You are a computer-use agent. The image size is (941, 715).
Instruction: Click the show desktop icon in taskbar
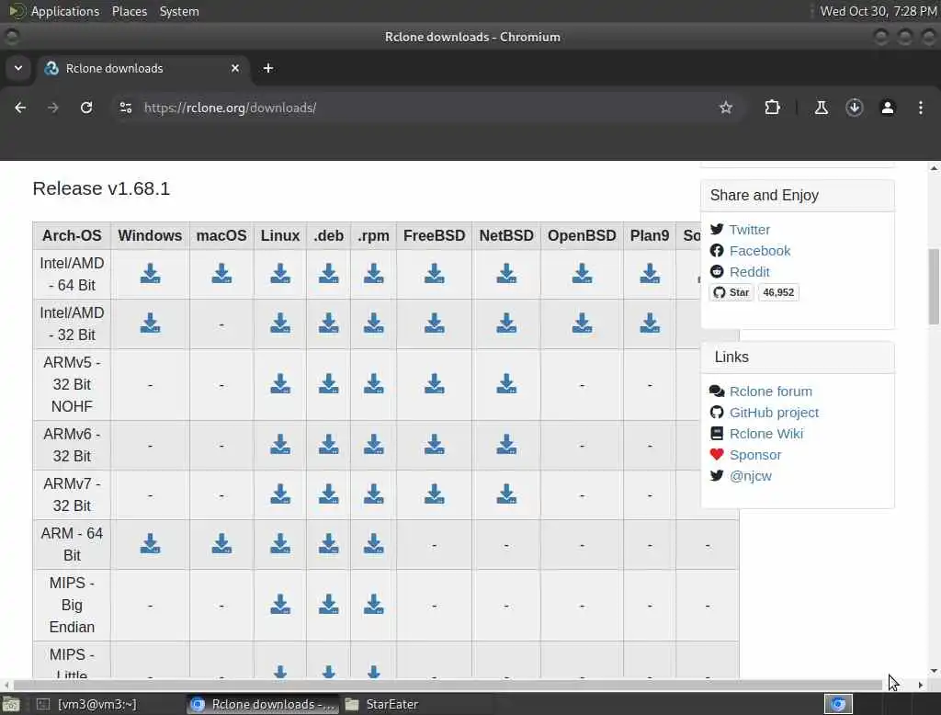pos(11,704)
